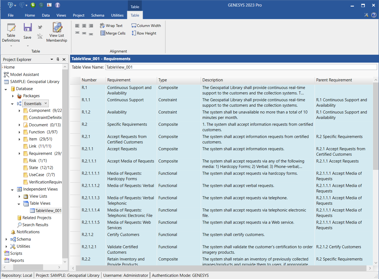The image size is (379, 279).
Task: Open the purple info icon in the title bar
Action: 58,5
